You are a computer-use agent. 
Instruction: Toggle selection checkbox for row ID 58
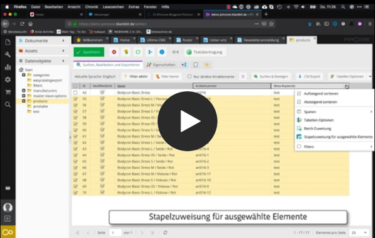(x=76, y=117)
